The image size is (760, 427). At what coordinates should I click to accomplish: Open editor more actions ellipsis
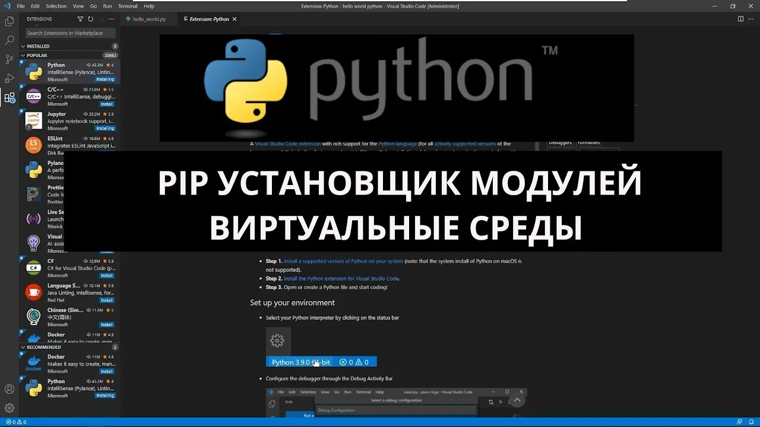[x=751, y=19]
